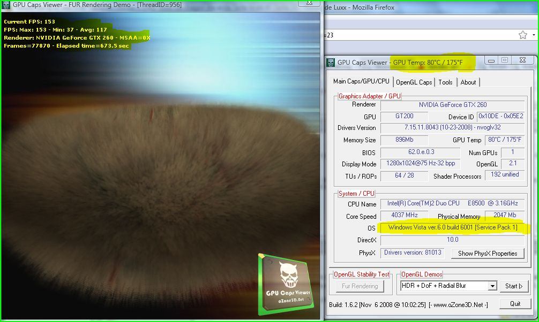The width and height of the screenshot is (539, 322).
Task: Click the www.oZone3D.Net text in footer
Action: 458,304
